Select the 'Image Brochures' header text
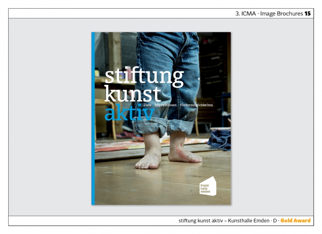 click(x=281, y=13)
